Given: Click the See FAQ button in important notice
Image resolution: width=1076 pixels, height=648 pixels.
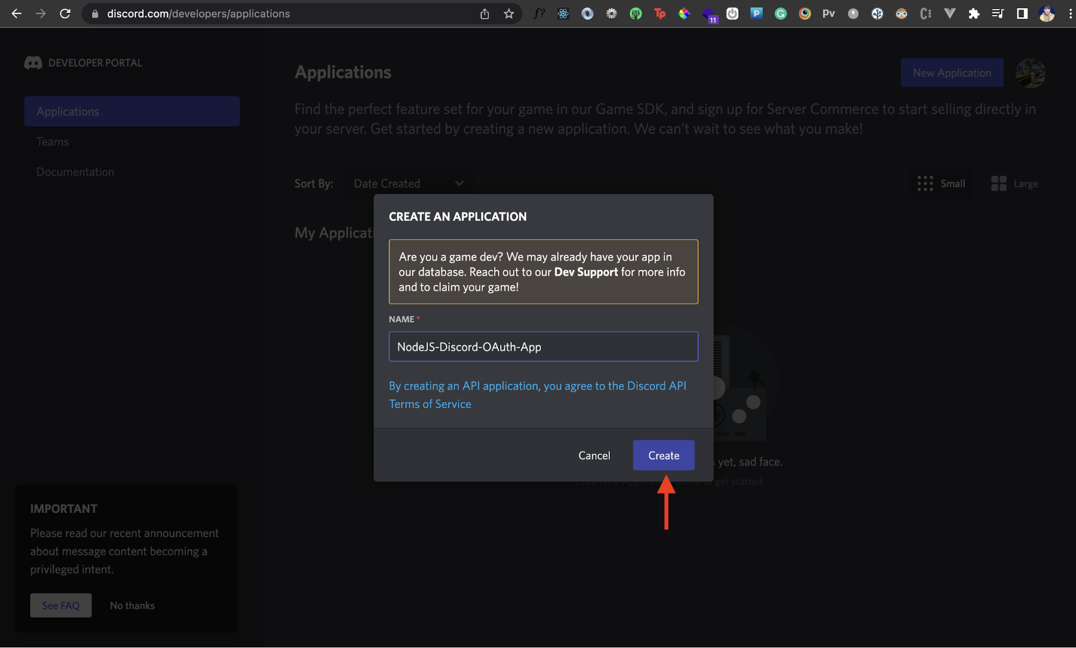Looking at the screenshot, I should click(61, 605).
